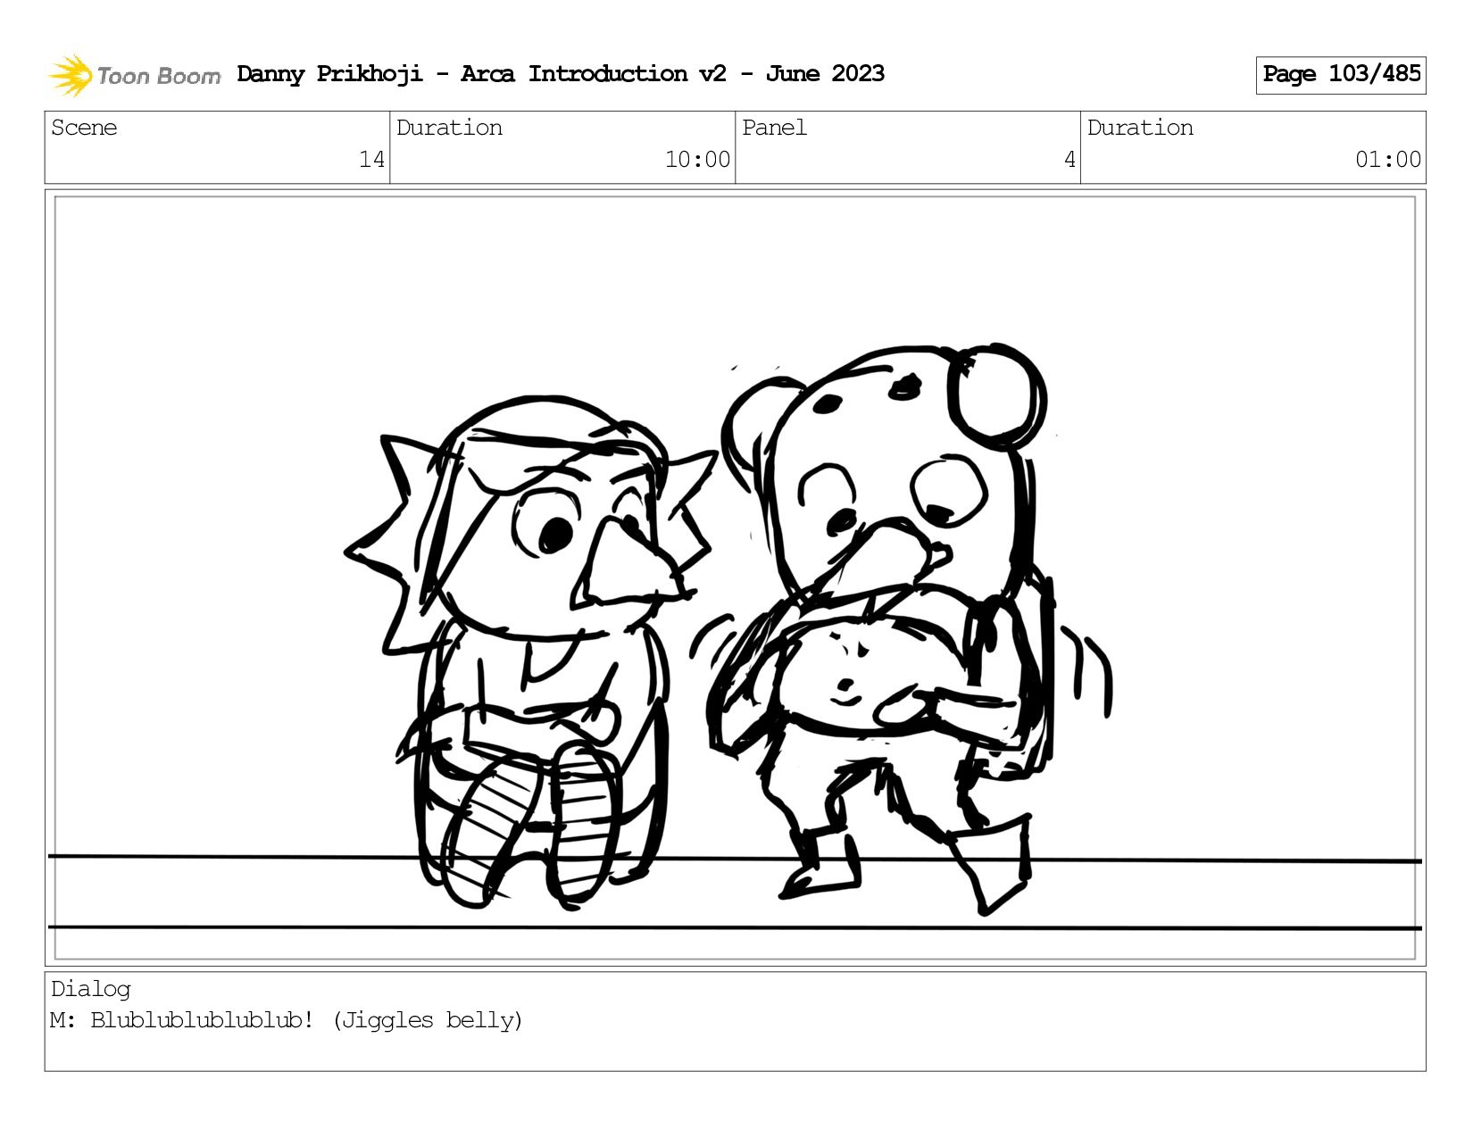Click the 'Dialog' label
1473x1138 pixels.
tap(91, 989)
